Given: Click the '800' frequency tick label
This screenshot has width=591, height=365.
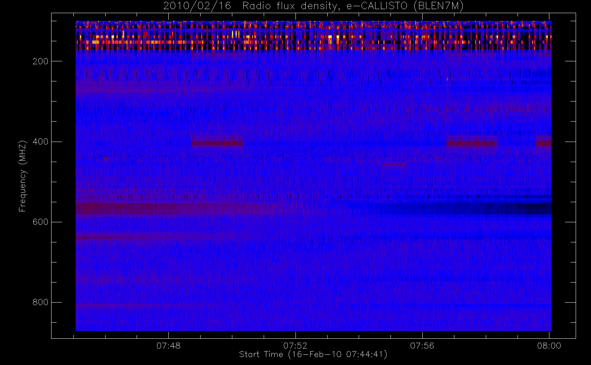Looking at the screenshot, I should [41, 302].
